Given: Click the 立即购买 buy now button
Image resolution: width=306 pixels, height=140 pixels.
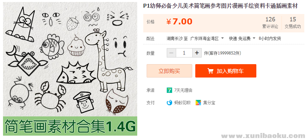Looking at the screenshot, I should [169, 71].
